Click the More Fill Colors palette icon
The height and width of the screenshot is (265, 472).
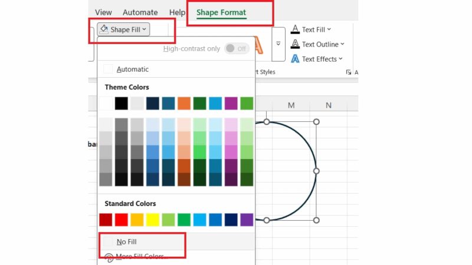pos(109,257)
